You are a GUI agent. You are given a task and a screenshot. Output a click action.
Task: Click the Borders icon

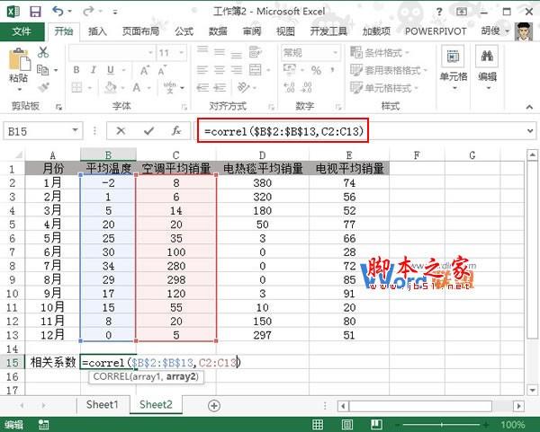76,87
